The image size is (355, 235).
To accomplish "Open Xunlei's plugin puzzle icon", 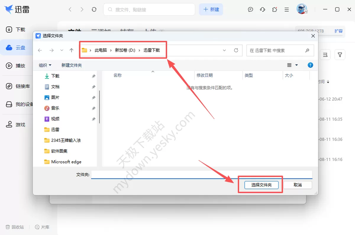I will [x=275, y=9].
